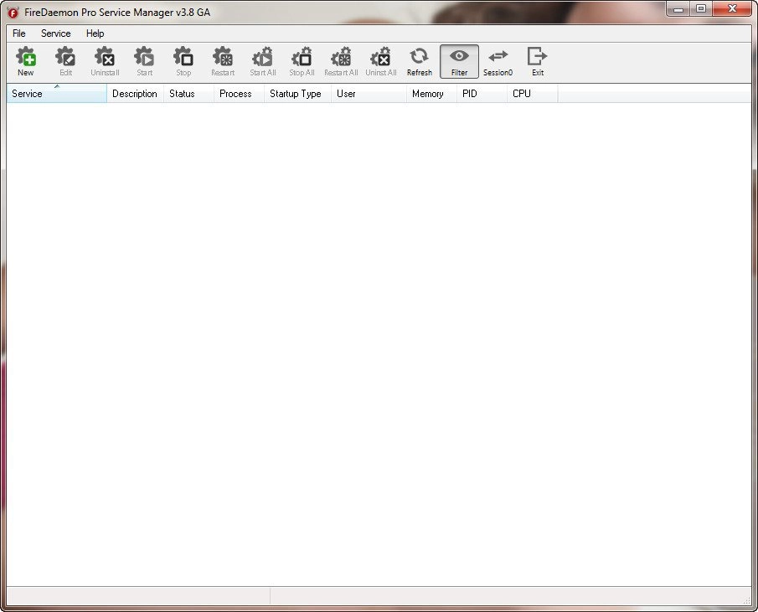Toggle the Filter eye button
This screenshot has height=612, width=758.
tap(459, 61)
